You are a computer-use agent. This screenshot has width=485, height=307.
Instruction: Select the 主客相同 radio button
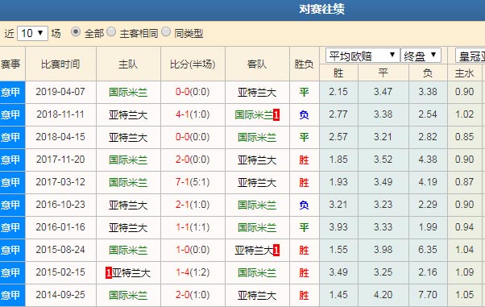click(x=111, y=32)
